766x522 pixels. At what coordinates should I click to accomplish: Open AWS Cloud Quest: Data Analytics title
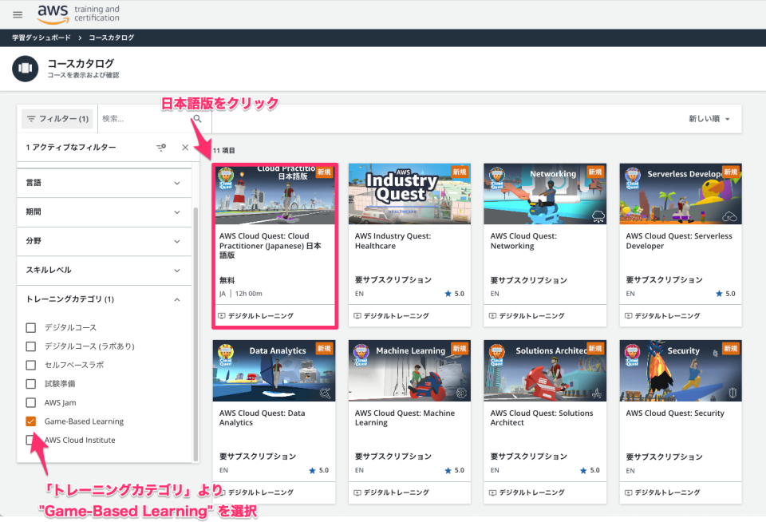click(262, 417)
